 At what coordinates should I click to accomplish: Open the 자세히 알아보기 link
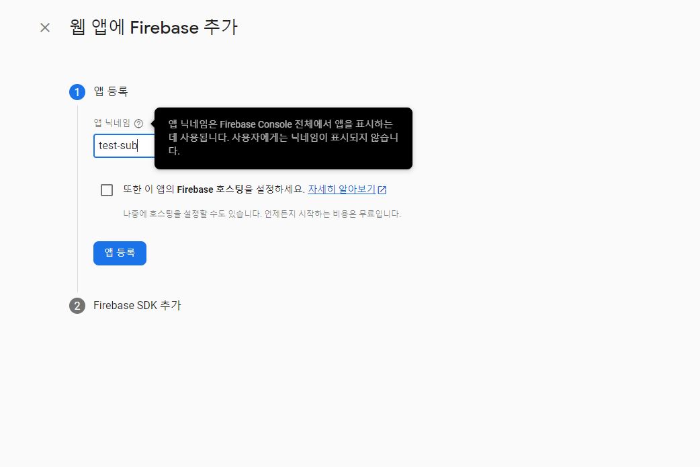(342, 189)
